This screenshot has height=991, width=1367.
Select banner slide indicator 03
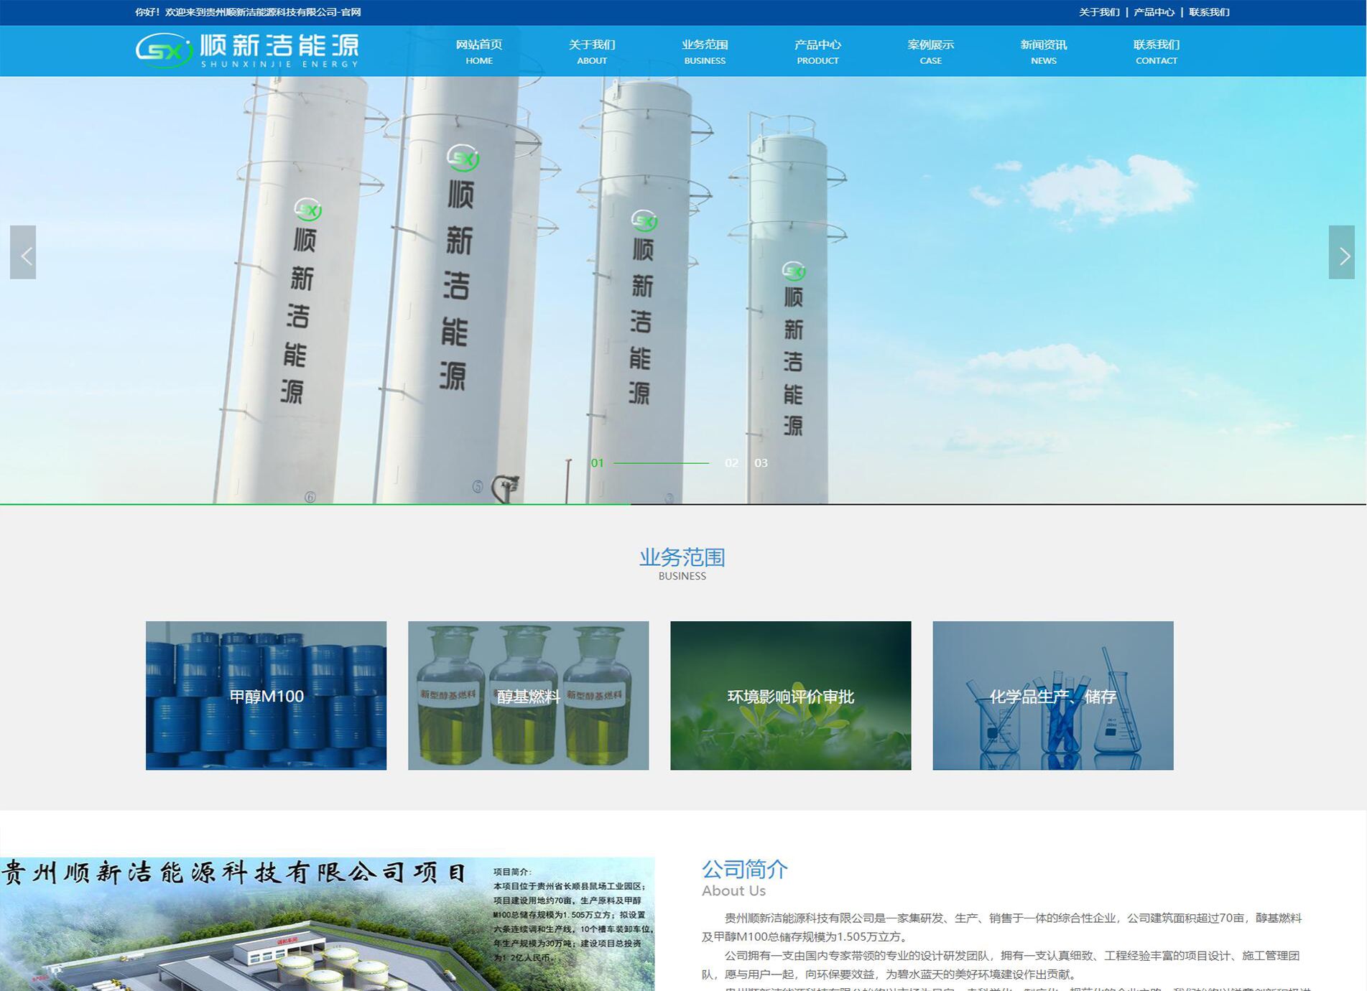761,463
